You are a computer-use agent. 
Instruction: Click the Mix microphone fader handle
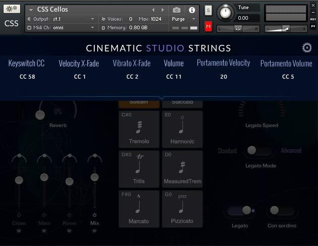94,177
